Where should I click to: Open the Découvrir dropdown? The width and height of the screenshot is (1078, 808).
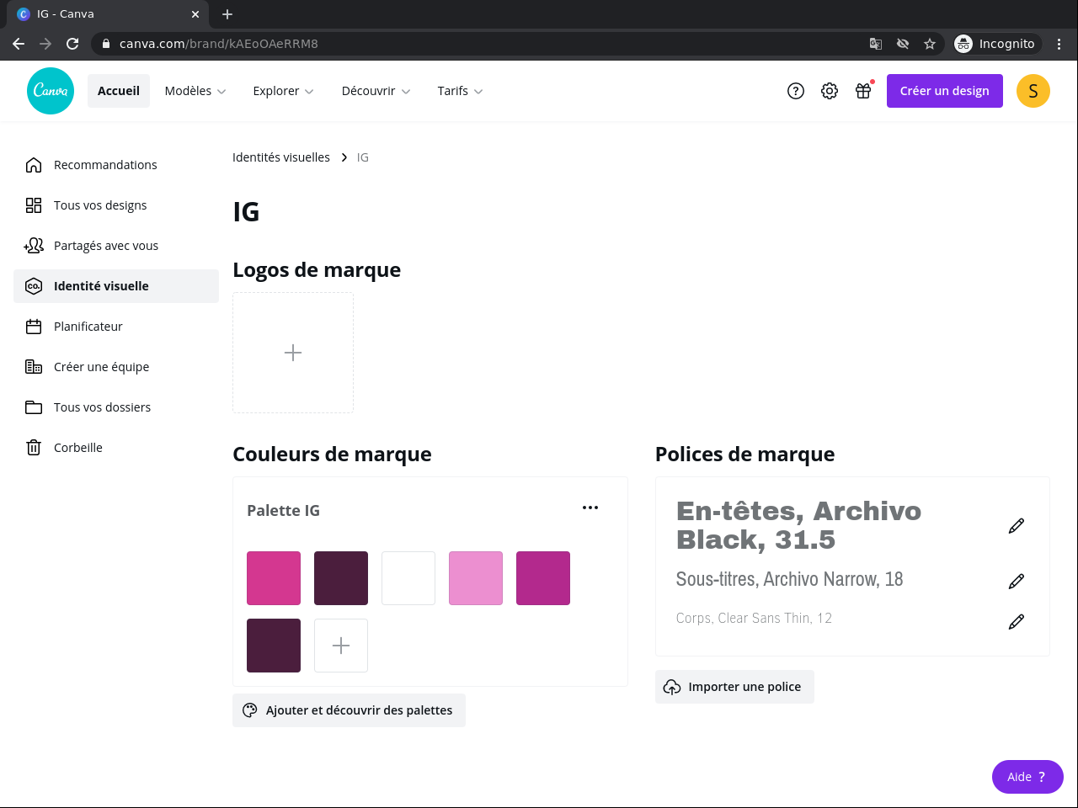tap(376, 91)
